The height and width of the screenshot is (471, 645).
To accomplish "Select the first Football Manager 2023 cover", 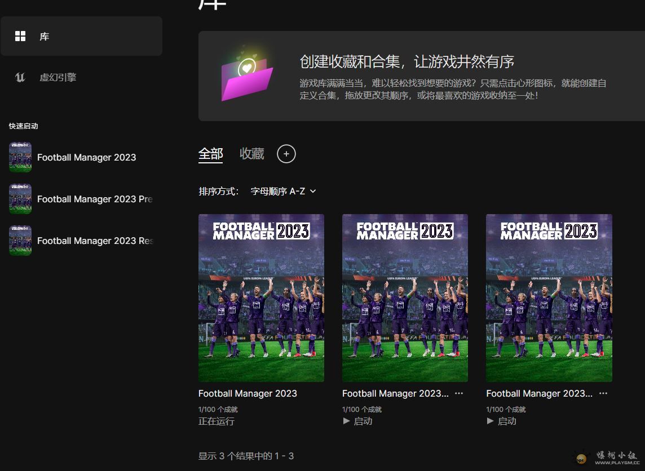I will coord(261,297).
